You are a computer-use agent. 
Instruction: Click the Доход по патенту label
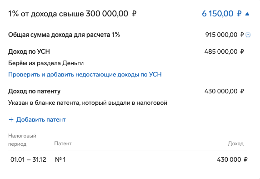click(x=35, y=91)
